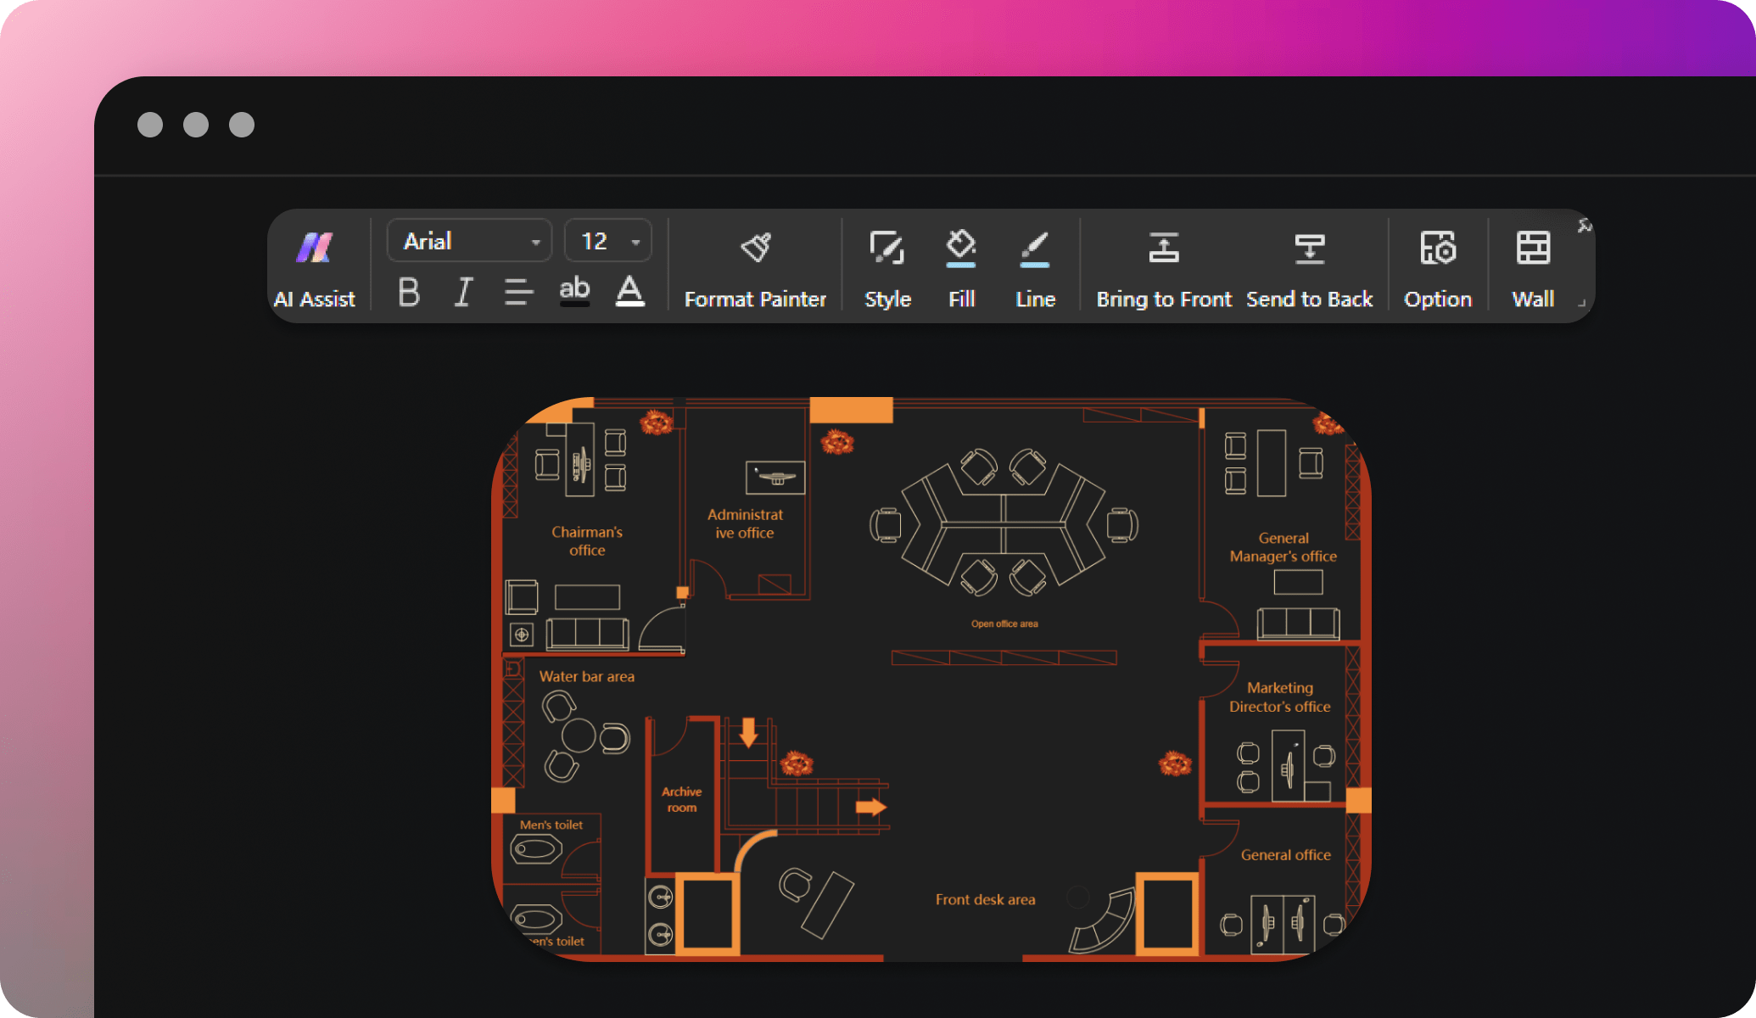Screen dimensions: 1756x1018
Task: Select the Chairman's office label
Action: (x=587, y=541)
